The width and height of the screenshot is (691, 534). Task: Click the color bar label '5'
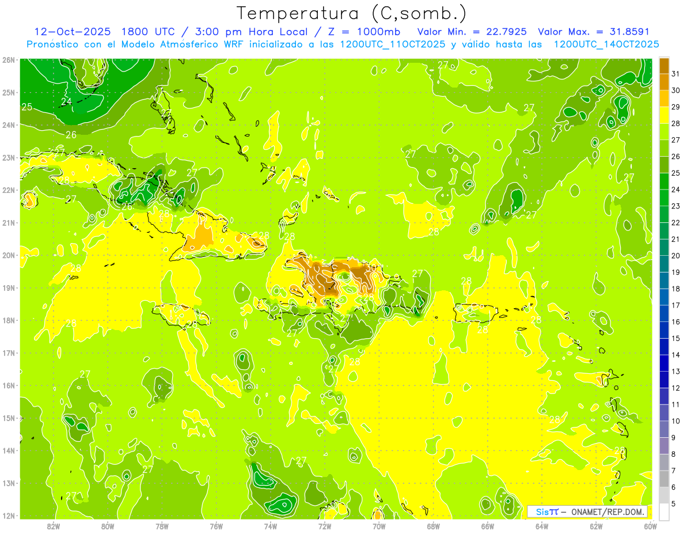point(673,504)
